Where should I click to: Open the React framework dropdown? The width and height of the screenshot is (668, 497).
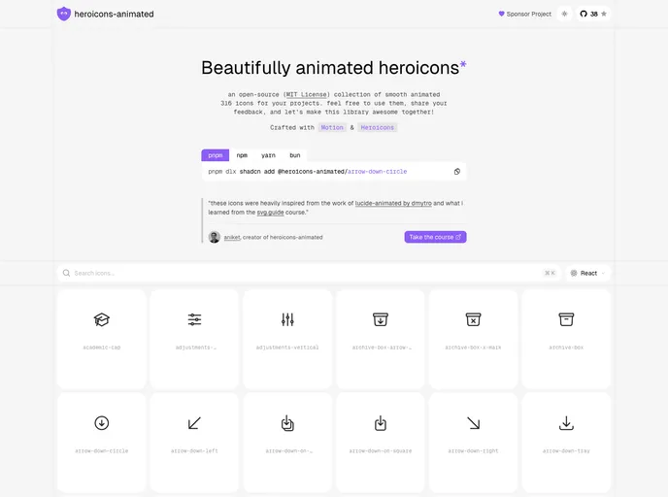tap(588, 273)
